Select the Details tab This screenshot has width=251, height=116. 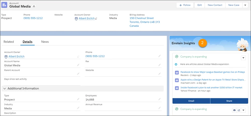click(x=28, y=42)
